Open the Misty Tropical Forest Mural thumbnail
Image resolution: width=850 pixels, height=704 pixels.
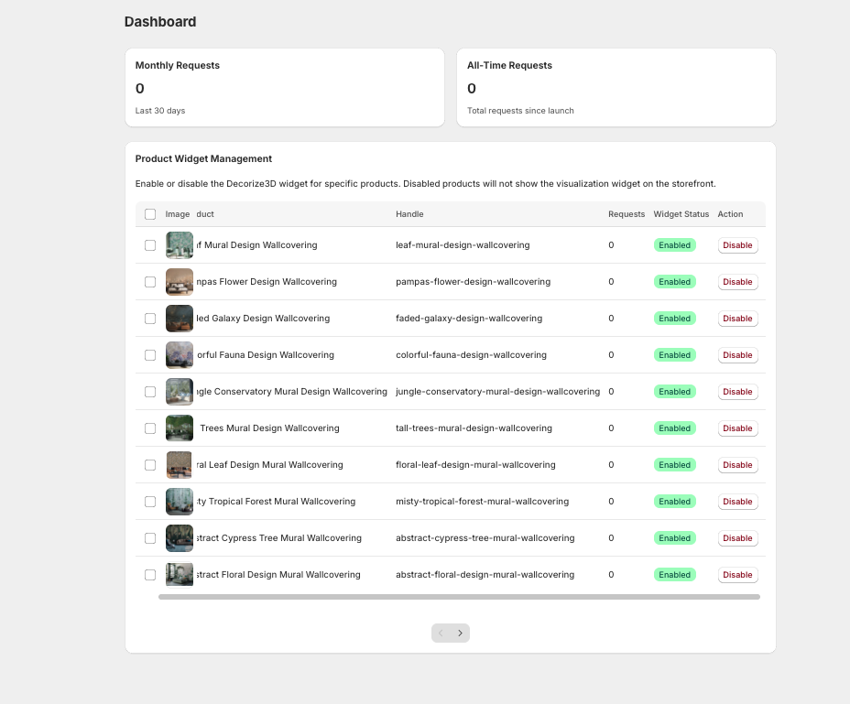(179, 501)
